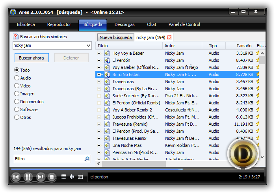Viewport: 275px width, 193px height.
Task: Click the Buscar archivos similares link
Action: coord(43,37)
